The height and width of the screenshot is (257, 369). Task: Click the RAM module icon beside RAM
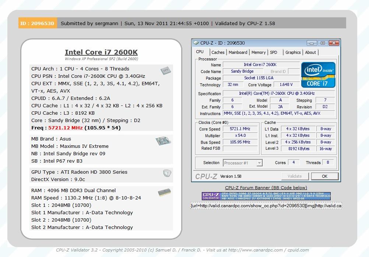[164, 192]
